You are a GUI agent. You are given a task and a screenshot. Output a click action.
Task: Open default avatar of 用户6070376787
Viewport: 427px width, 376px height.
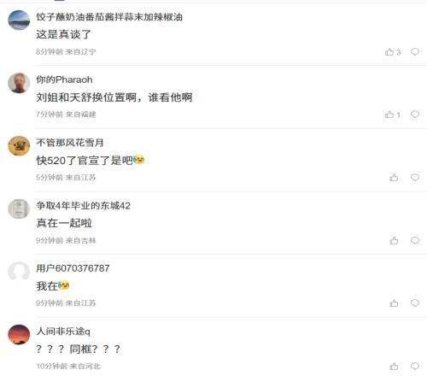coord(19,272)
